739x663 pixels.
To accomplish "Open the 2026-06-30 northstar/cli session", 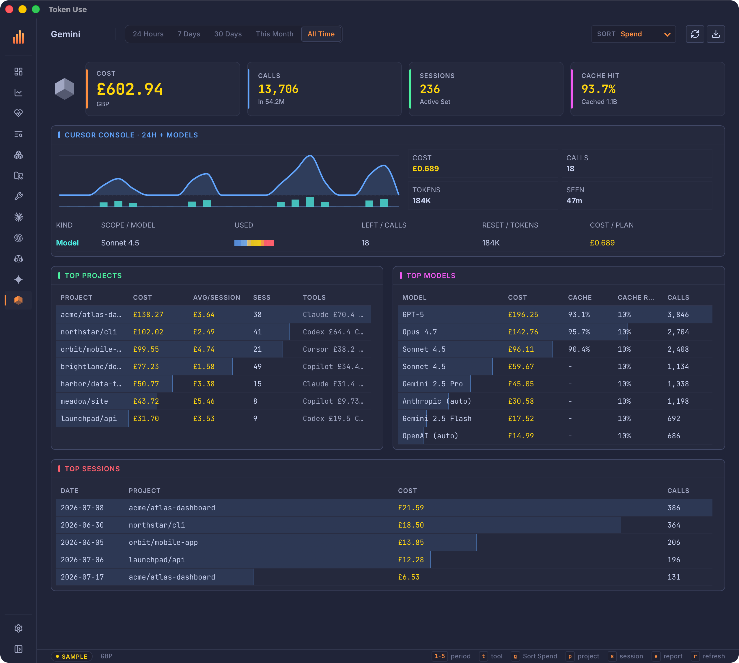I will pyautogui.click(x=384, y=525).
